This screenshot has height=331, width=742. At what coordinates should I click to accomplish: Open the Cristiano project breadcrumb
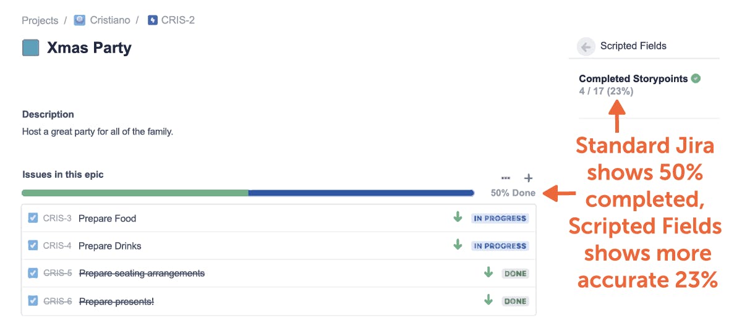[x=110, y=20]
